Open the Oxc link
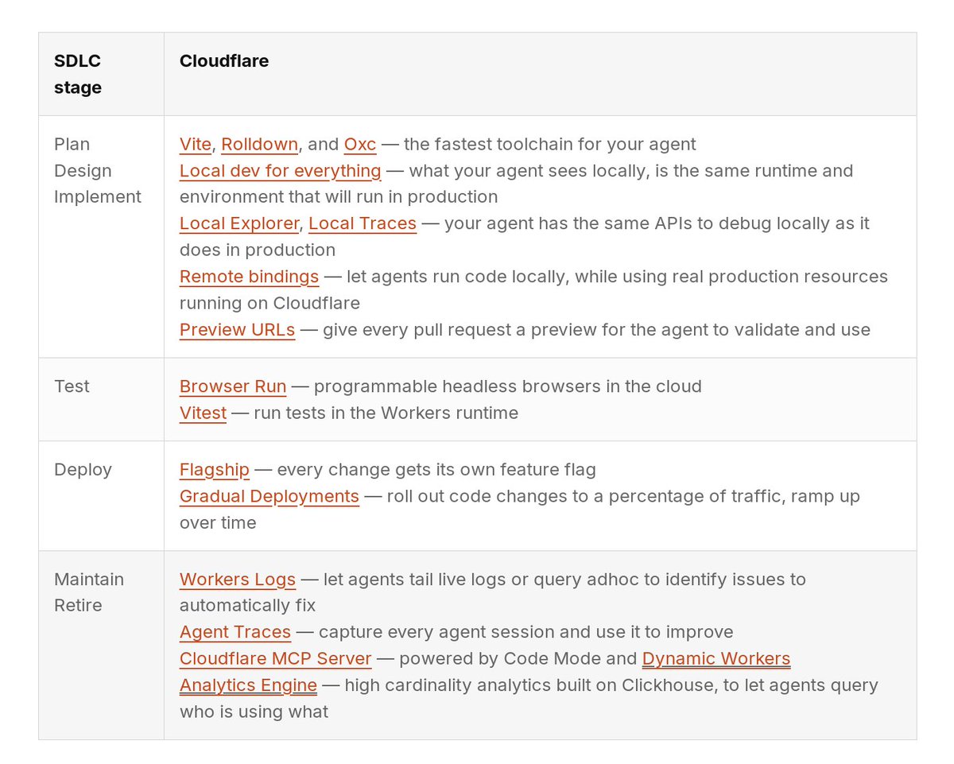Screen dimensions: 954x764 360,144
